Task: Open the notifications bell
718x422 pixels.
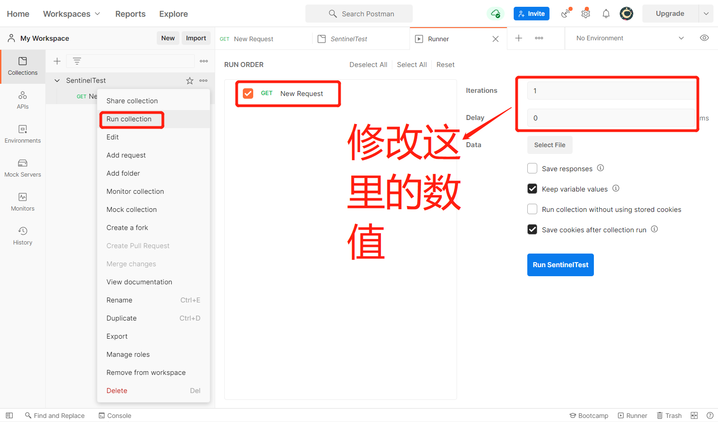Action: click(x=606, y=14)
